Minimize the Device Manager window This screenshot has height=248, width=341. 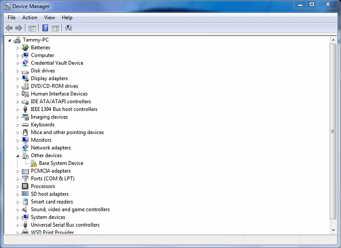click(301, 5)
